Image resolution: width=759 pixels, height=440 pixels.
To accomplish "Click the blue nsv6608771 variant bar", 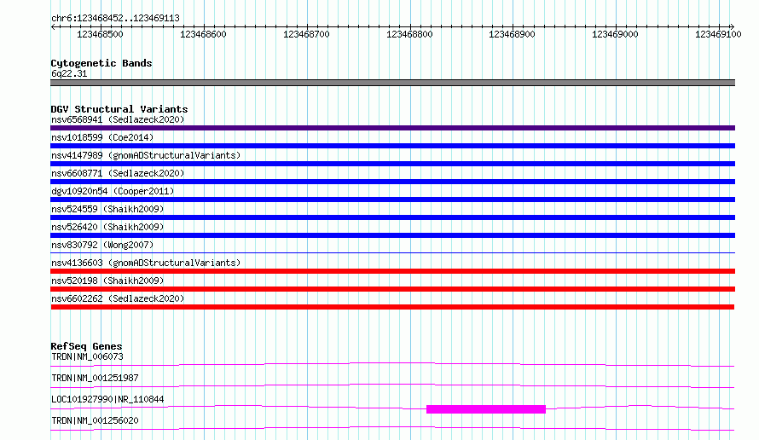I will [392, 182].
